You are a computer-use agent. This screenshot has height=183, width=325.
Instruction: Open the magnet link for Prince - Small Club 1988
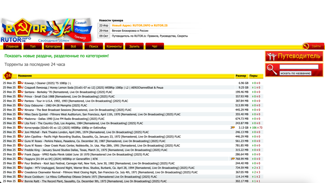click(x=22, y=96)
